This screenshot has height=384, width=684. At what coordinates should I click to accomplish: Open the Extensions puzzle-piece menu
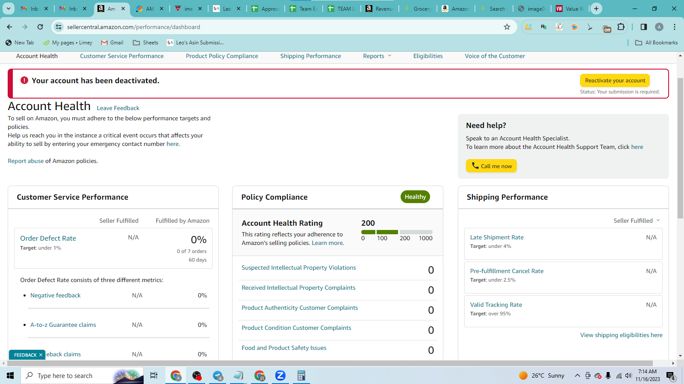click(x=621, y=27)
